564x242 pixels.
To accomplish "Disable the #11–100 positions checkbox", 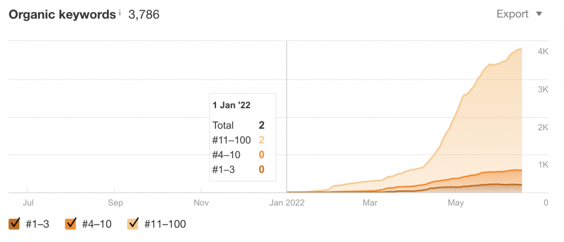I will click(133, 224).
